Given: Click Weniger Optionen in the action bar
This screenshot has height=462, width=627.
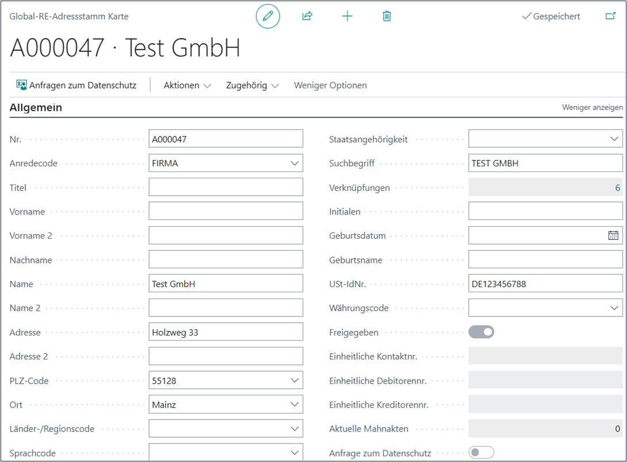Looking at the screenshot, I should [x=330, y=85].
